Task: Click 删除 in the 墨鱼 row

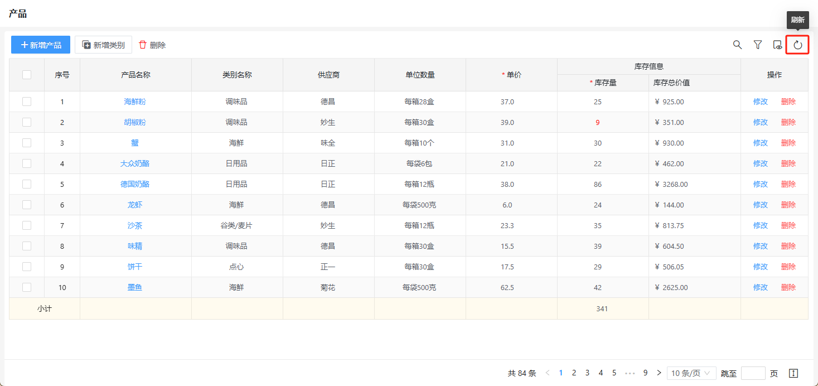Action: click(788, 287)
